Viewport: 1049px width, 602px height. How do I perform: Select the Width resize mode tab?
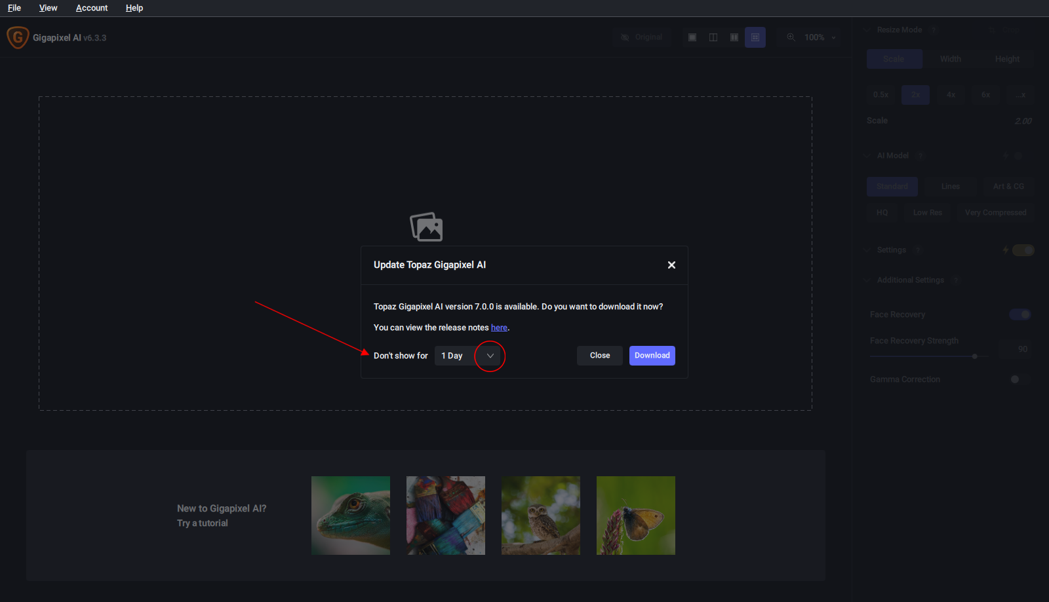951,59
